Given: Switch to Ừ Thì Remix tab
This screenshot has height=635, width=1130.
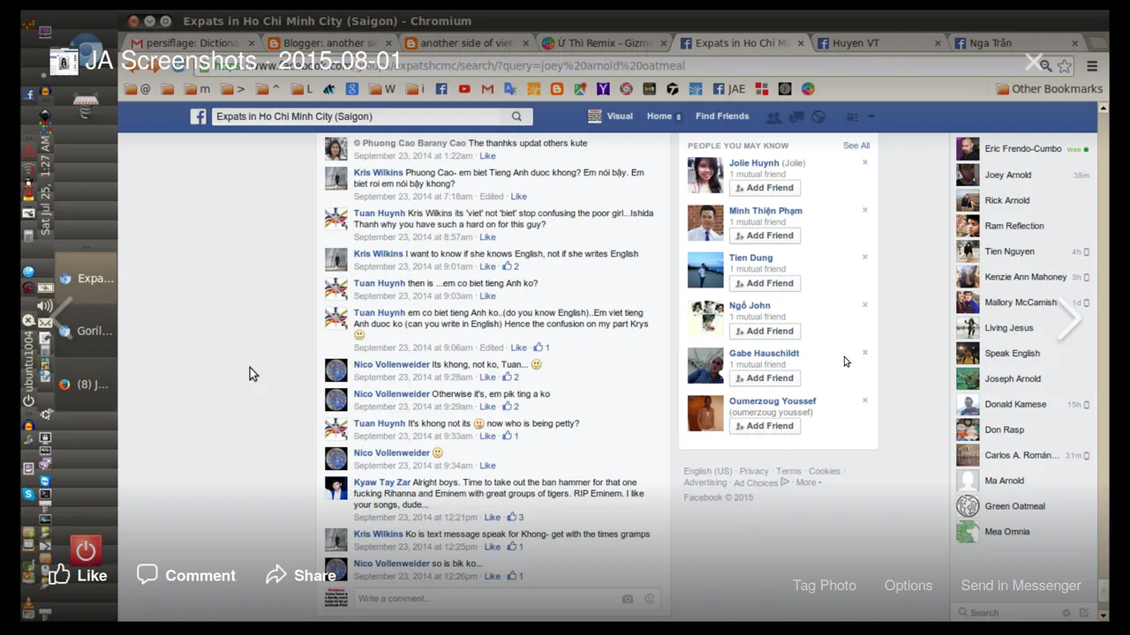Looking at the screenshot, I should click(603, 42).
